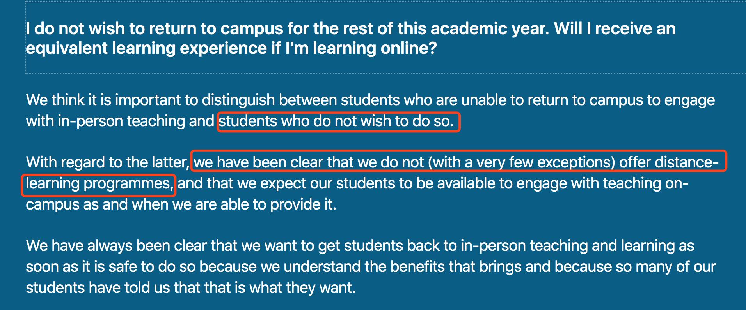Click the highlighted 'we have been clear' sentence
This screenshot has width=746, height=310.
(x=456, y=162)
